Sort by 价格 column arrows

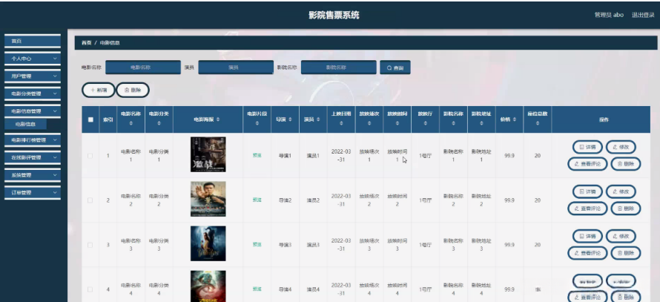tap(514, 119)
